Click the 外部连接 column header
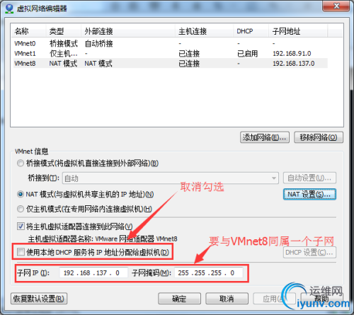This screenshot has height=315, width=354. (x=128, y=31)
